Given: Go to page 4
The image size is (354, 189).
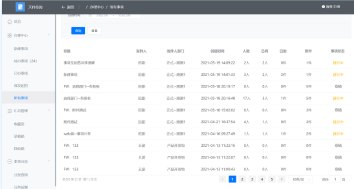Looking at the screenshot, I should click(x=262, y=179).
